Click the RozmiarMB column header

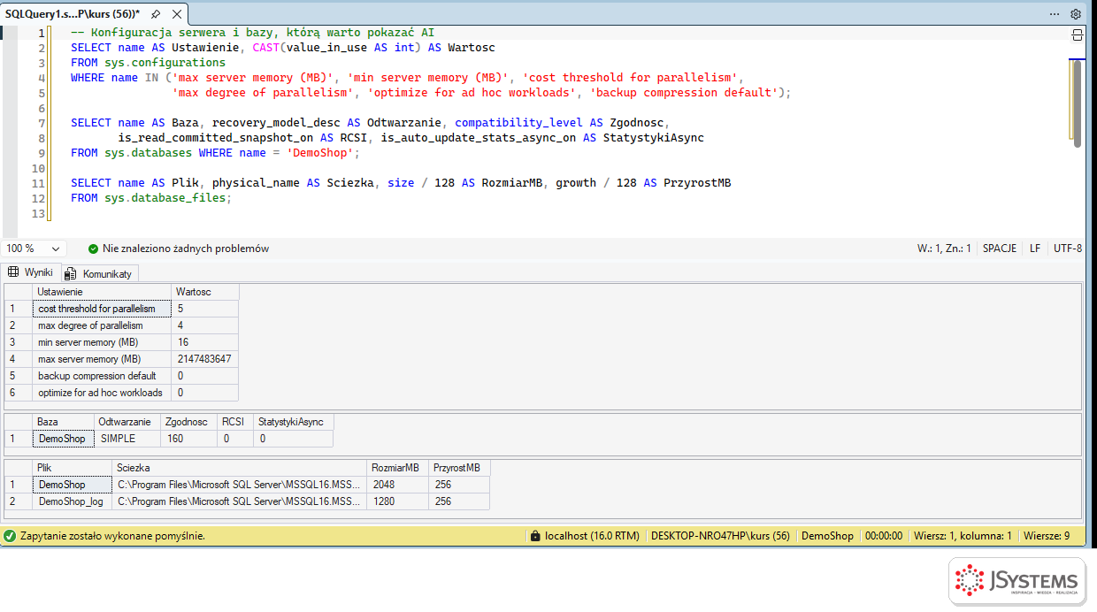[397, 468]
